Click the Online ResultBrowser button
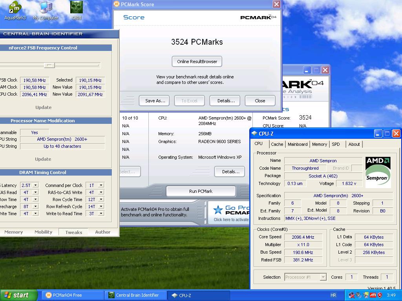402x301 pixels. [x=197, y=62]
